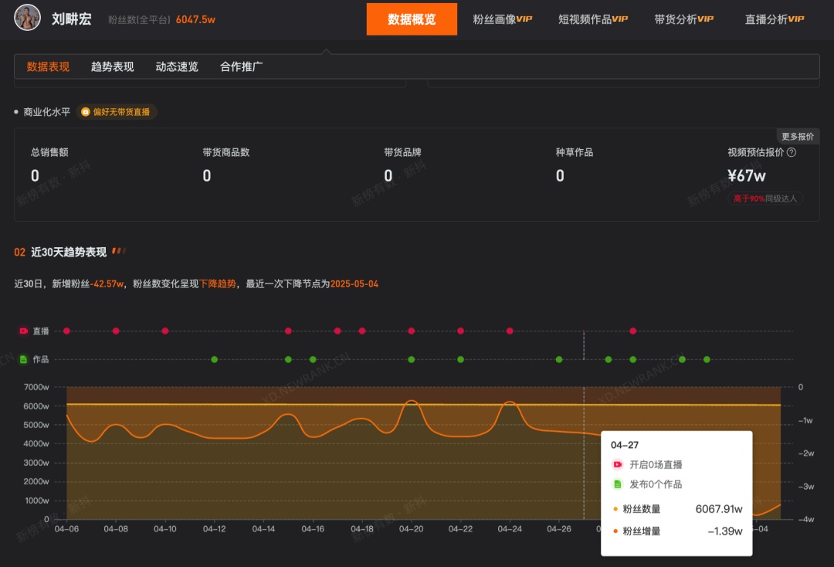Open the 合作推广 section
The height and width of the screenshot is (567, 834).
242,66
